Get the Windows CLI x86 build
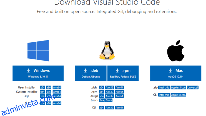The height and width of the screenshot is (116, 206). 49,103
